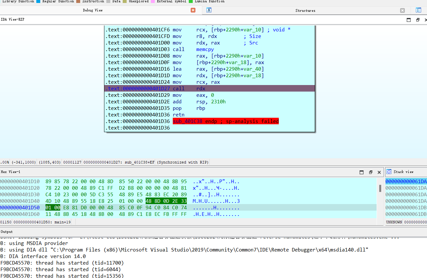427x278 pixels.
Task: Click the Regular function blue legend swatch
Action: (38, 1)
